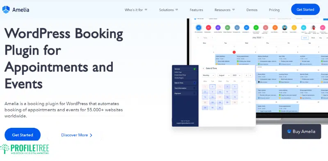
Task: Select the red employee avatar
Action: click(x=208, y=27)
